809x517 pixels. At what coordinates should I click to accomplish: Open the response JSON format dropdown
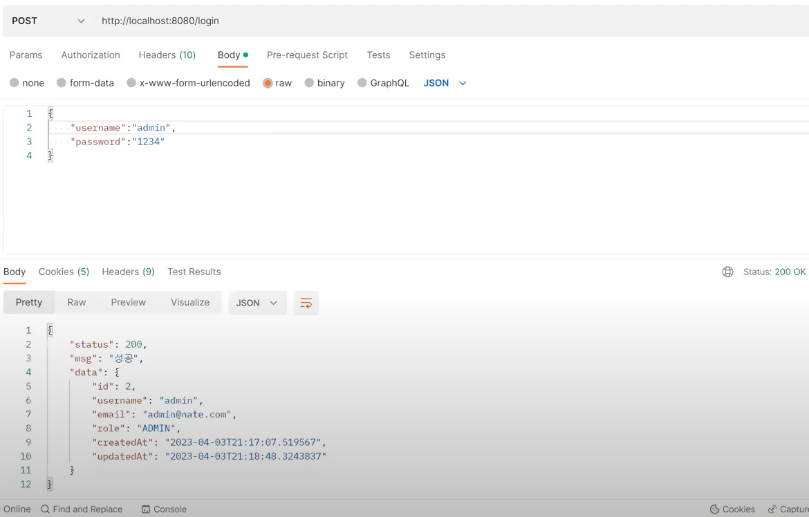tap(257, 303)
